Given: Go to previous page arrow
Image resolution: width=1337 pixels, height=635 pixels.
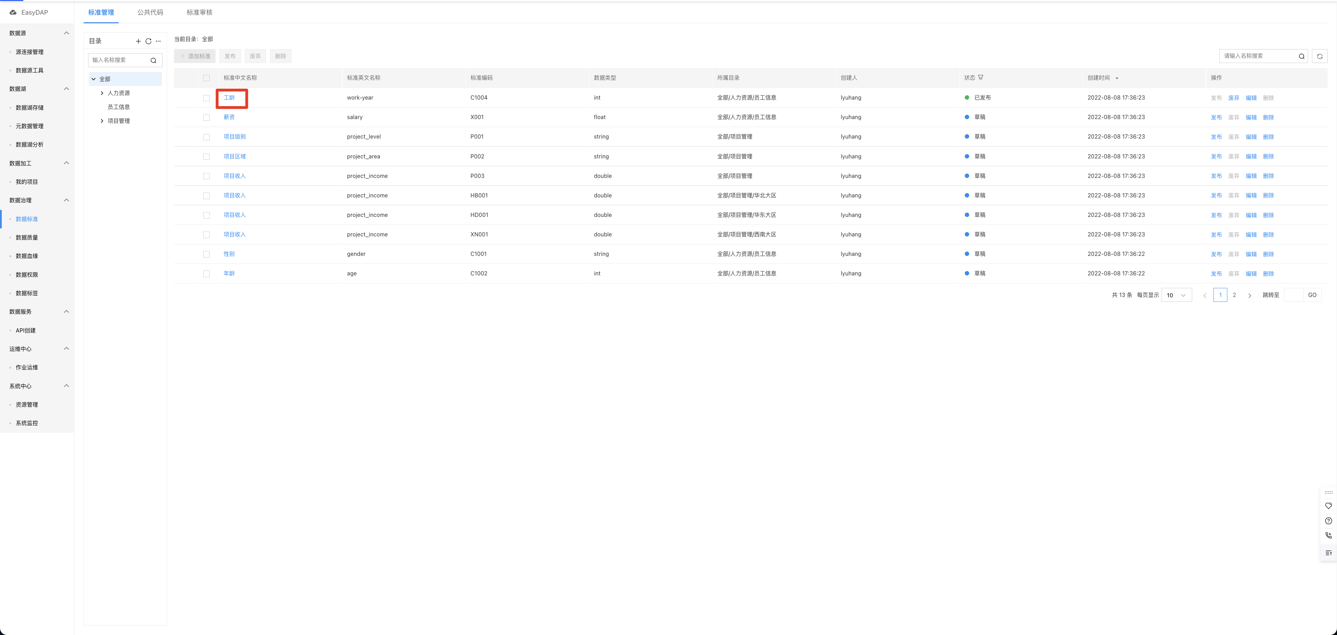Looking at the screenshot, I should 1205,295.
